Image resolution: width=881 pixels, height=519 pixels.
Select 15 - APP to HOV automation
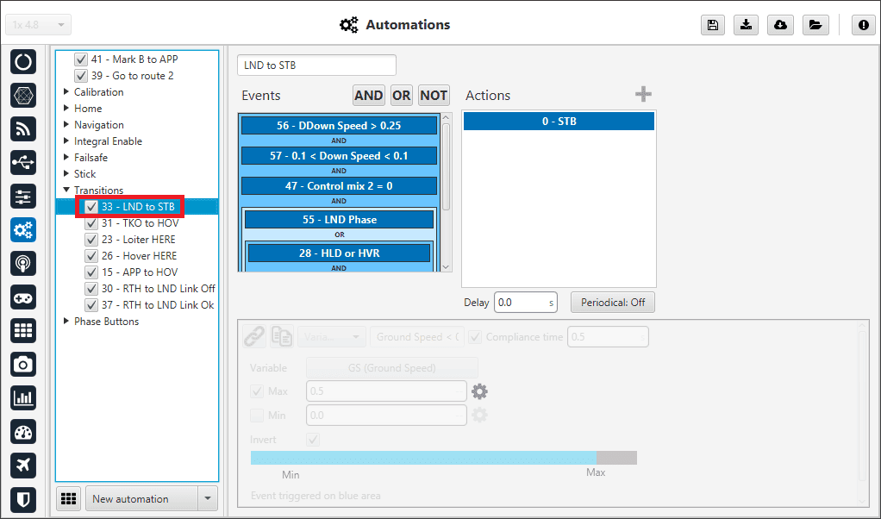click(139, 272)
